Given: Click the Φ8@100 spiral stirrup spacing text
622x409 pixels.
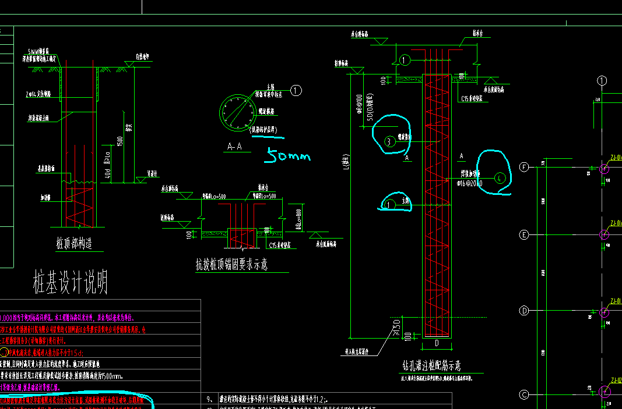Looking at the screenshot, I should click(x=360, y=104).
